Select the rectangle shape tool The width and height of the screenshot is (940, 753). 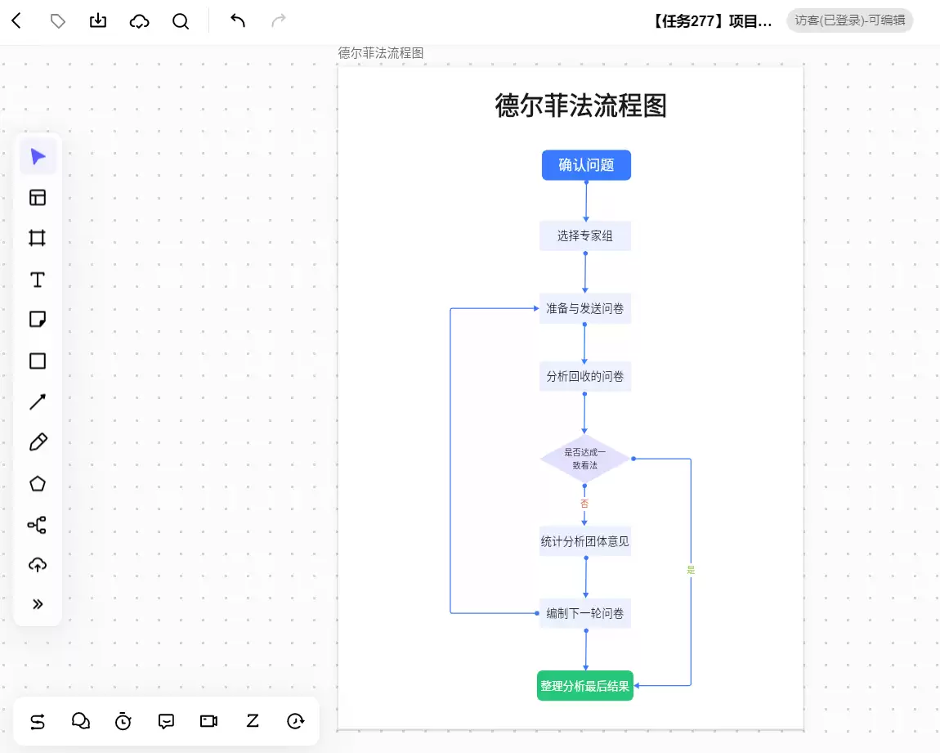38,361
